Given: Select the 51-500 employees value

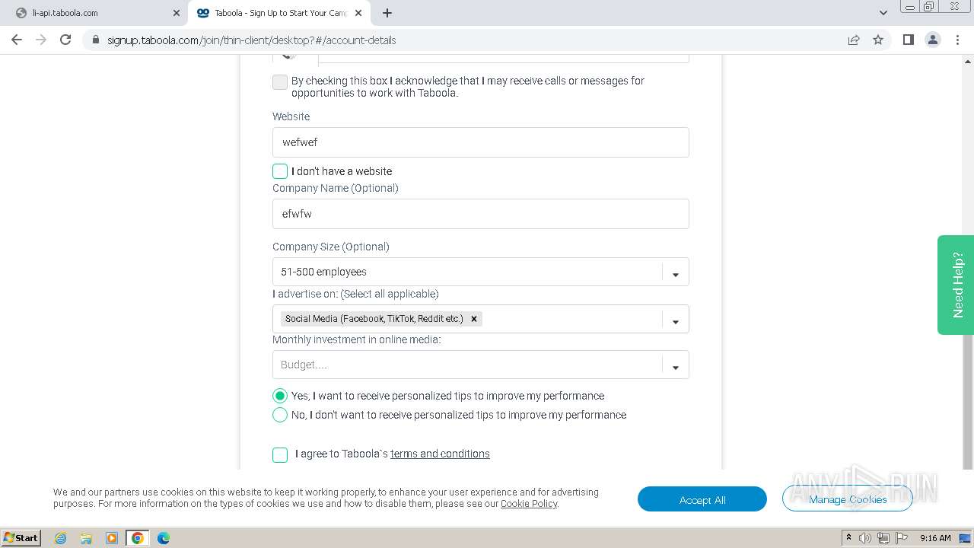Looking at the screenshot, I should 323,272.
